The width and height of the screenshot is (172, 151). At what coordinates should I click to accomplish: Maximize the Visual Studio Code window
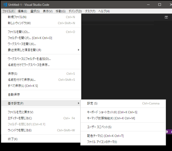click(160, 4)
